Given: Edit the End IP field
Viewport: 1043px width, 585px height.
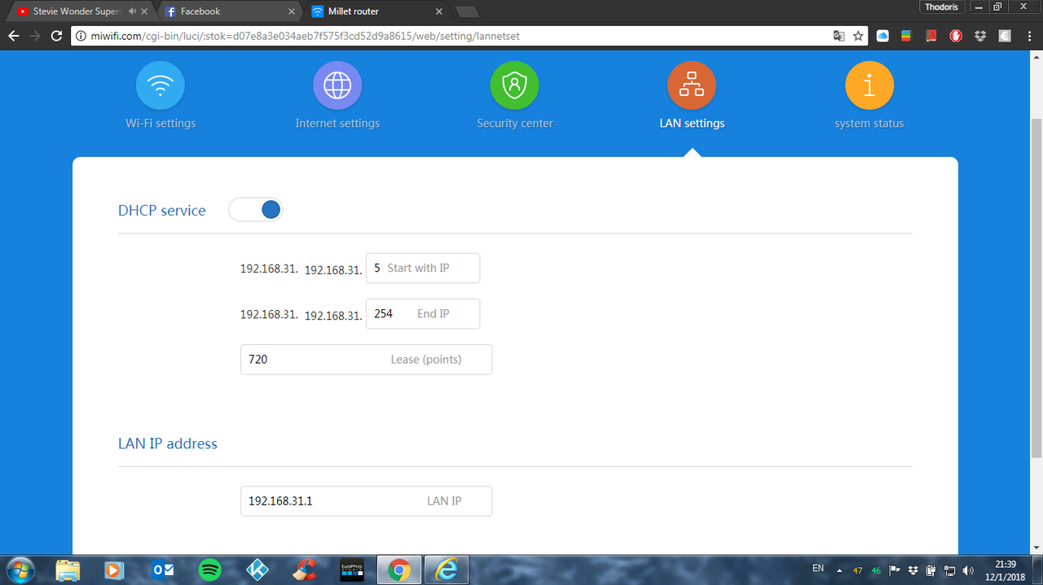Looking at the screenshot, I should coord(423,313).
